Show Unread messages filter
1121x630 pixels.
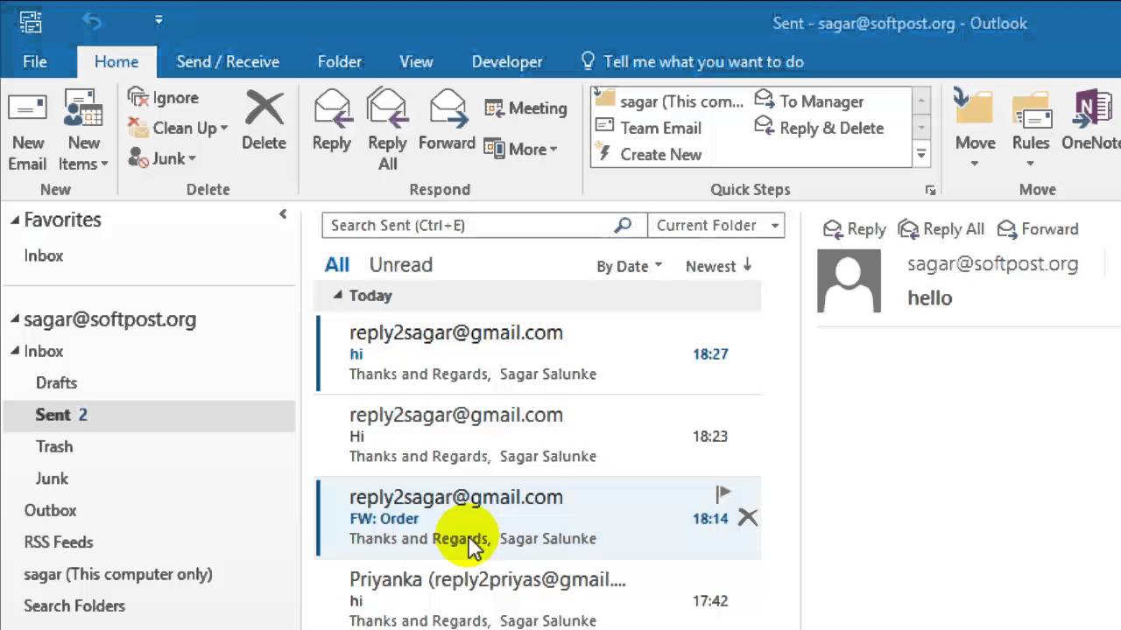[401, 265]
